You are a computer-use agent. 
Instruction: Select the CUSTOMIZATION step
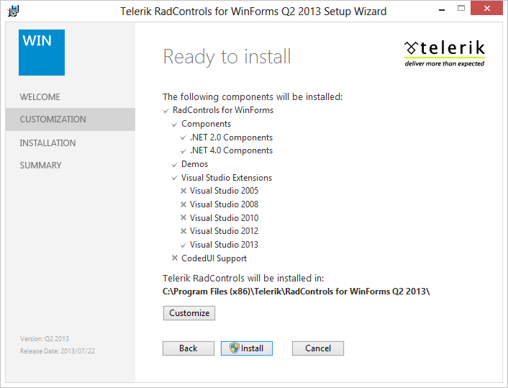point(71,119)
